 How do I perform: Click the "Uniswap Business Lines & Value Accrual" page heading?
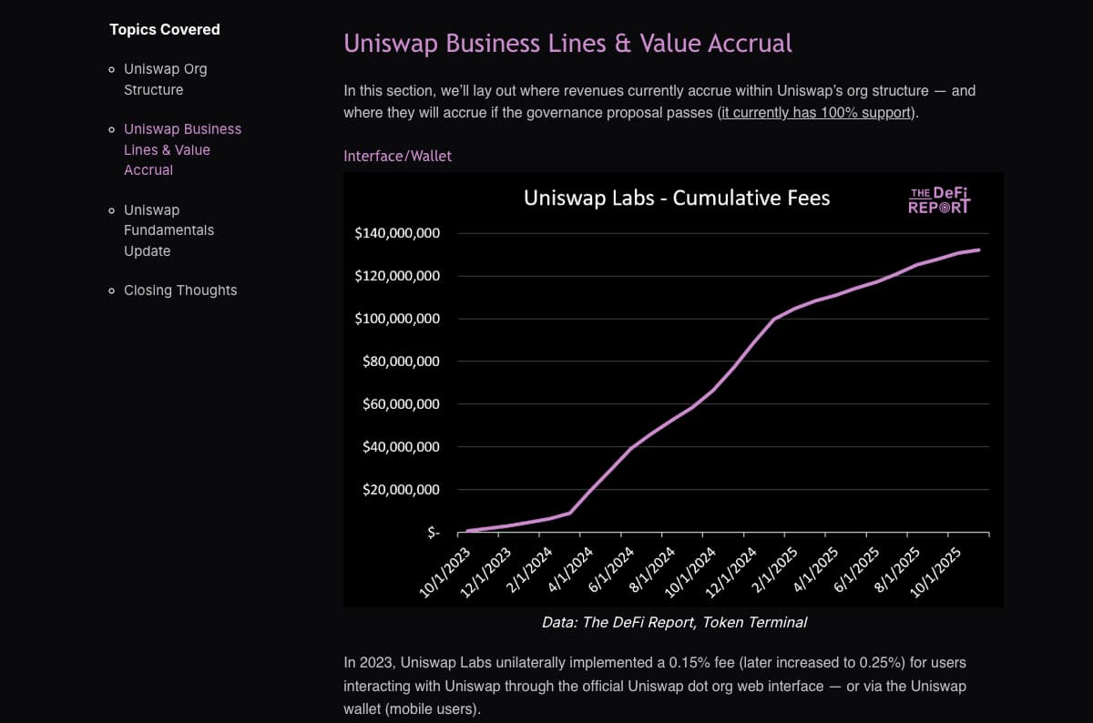(x=567, y=43)
